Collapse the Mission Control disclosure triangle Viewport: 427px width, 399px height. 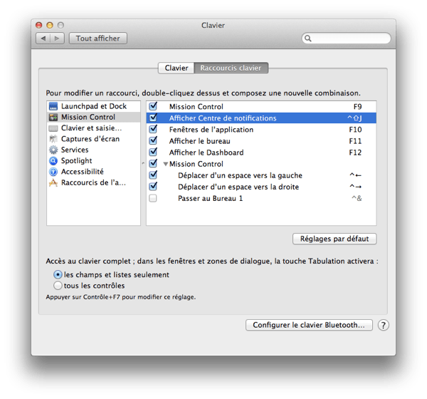coord(165,164)
